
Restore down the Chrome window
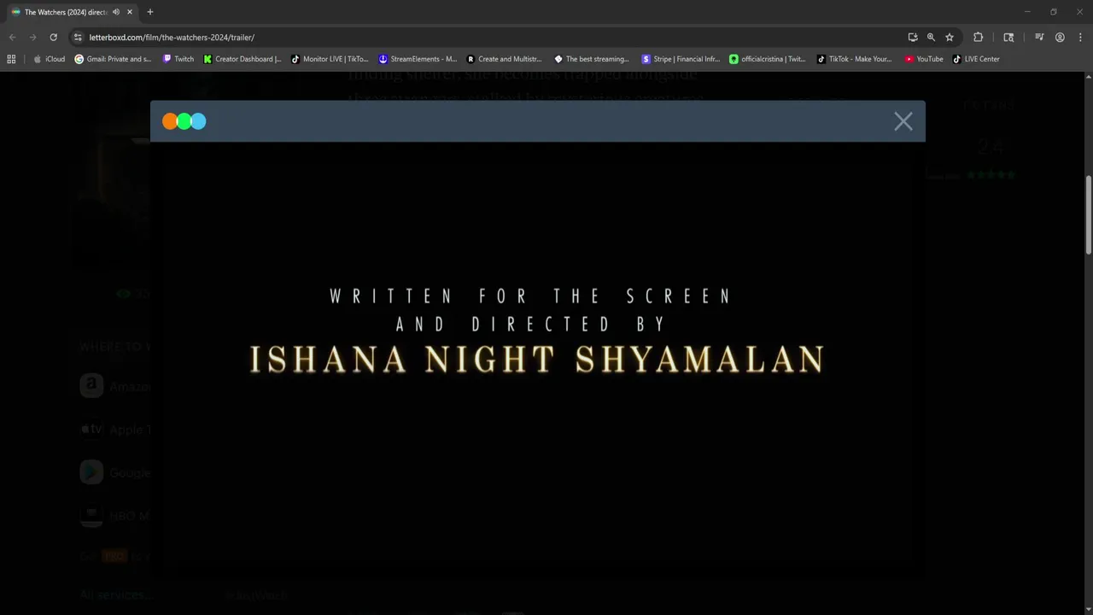(x=1054, y=12)
